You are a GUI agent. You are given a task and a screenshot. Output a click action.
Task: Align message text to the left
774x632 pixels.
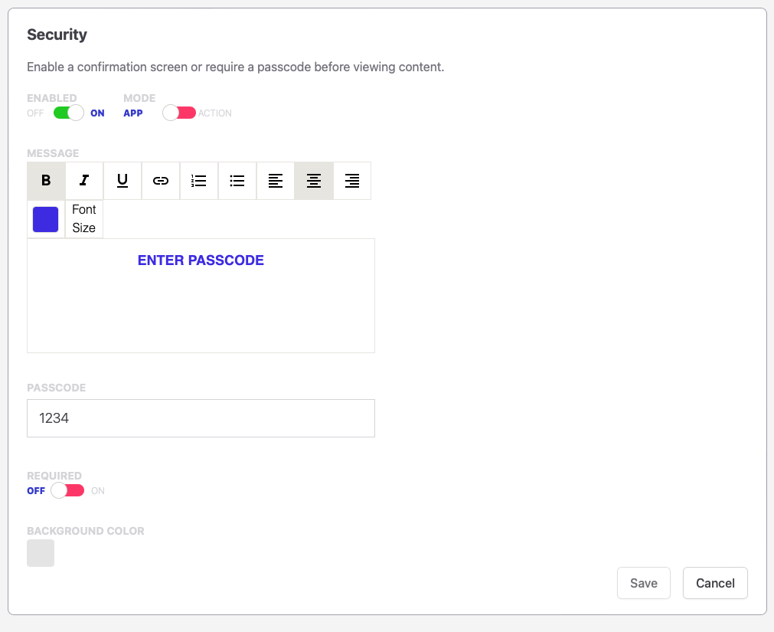tap(276, 181)
